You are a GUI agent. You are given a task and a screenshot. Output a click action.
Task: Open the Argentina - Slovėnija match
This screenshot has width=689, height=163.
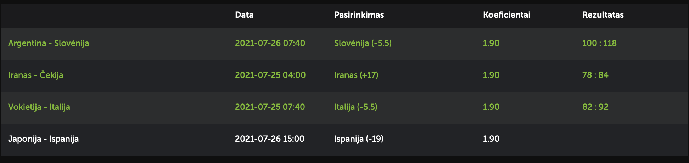point(49,43)
